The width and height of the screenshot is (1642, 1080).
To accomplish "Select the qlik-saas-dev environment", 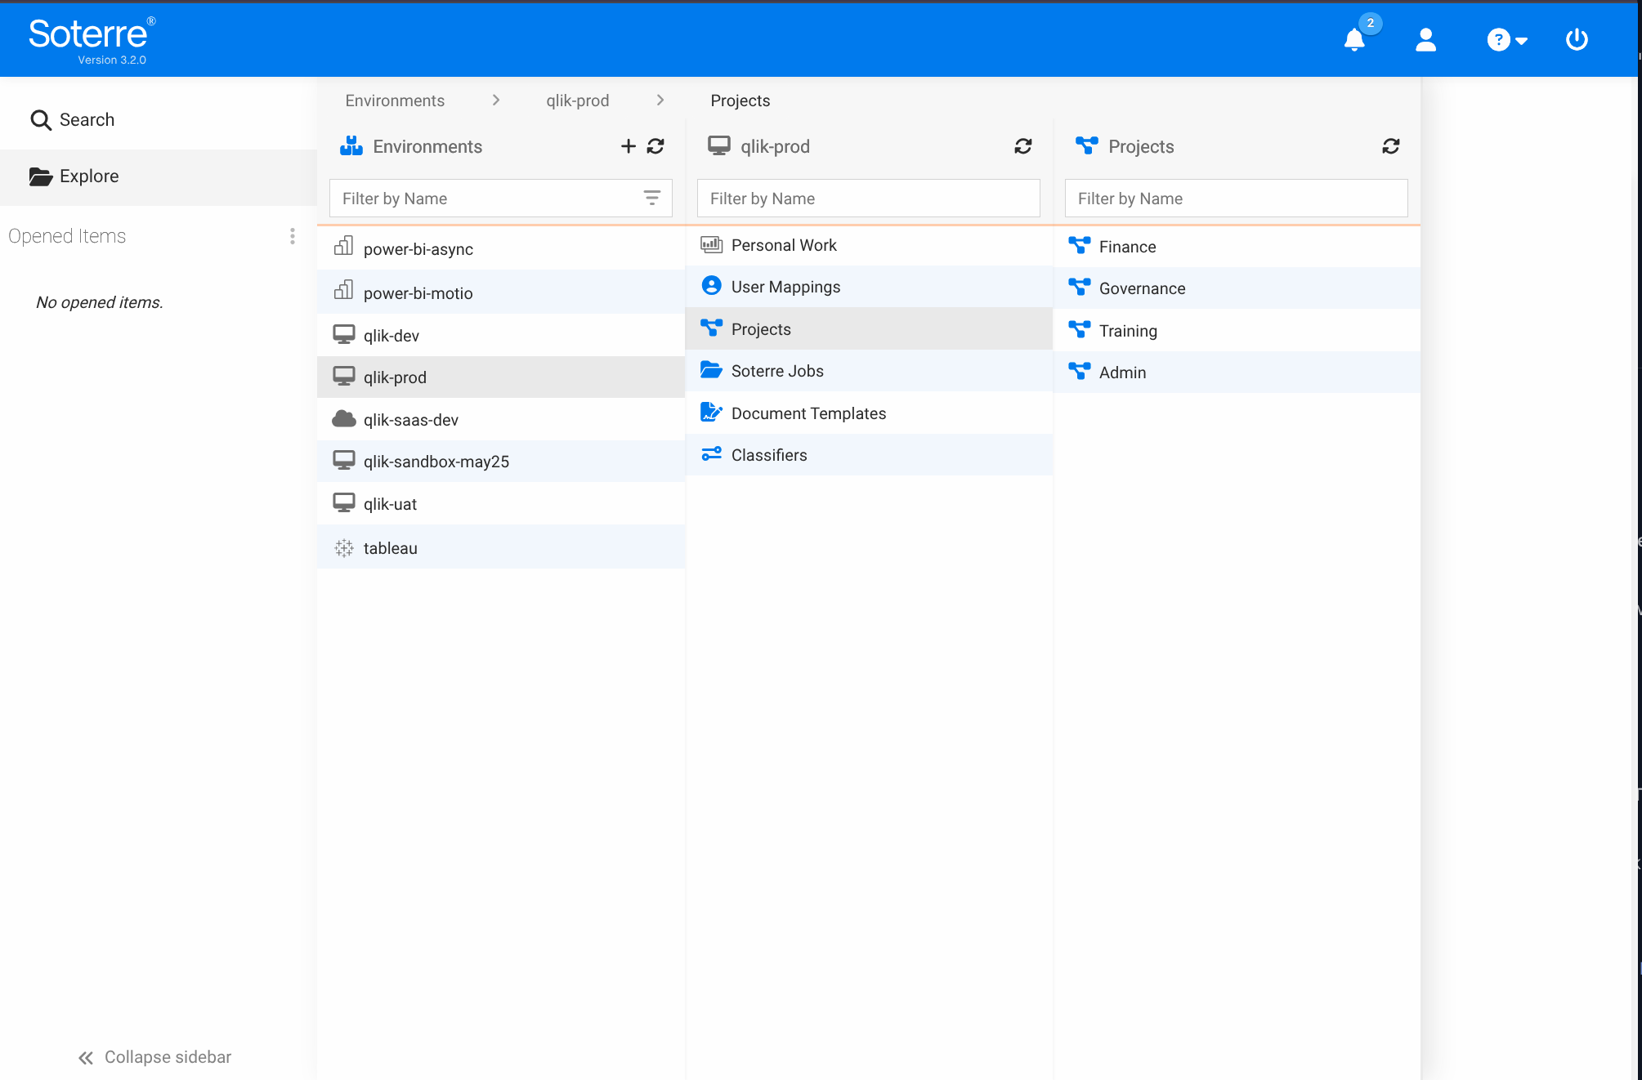I will point(410,420).
